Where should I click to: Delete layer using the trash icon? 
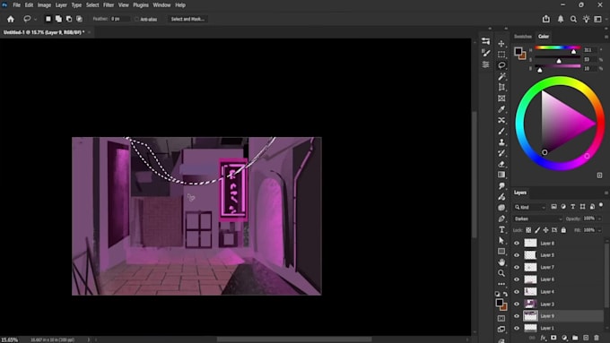(x=597, y=338)
